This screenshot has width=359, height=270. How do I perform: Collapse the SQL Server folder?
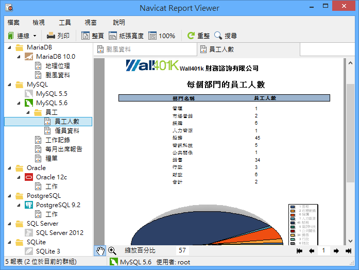click(x=9, y=224)
